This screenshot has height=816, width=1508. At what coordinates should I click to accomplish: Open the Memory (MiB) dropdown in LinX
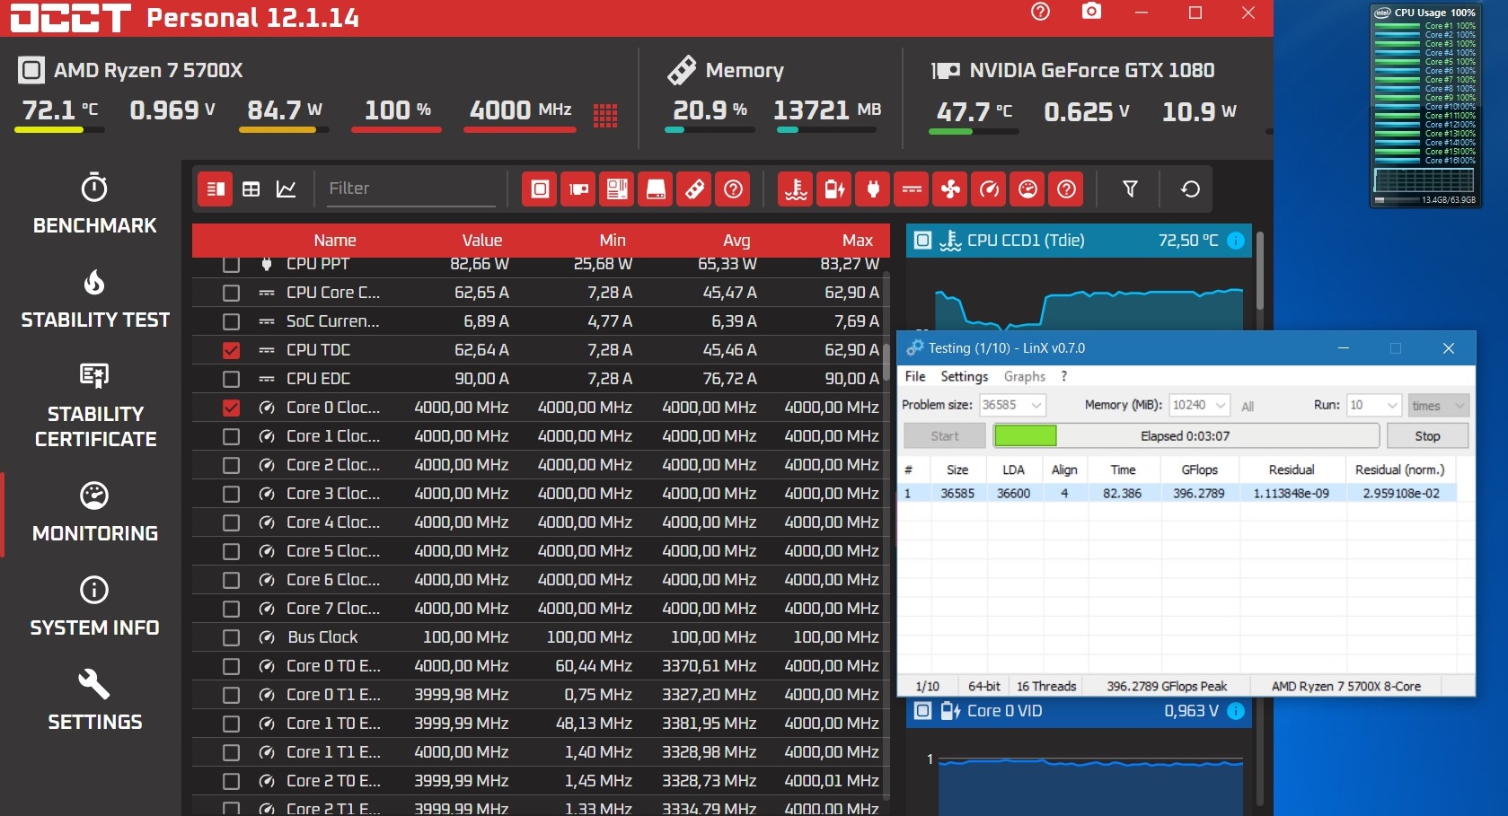click(1200, 405)
